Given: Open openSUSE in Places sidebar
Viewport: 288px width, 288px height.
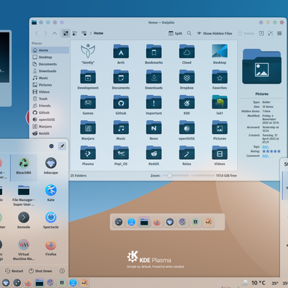Looking at the screenshot, I should point(50,120).
